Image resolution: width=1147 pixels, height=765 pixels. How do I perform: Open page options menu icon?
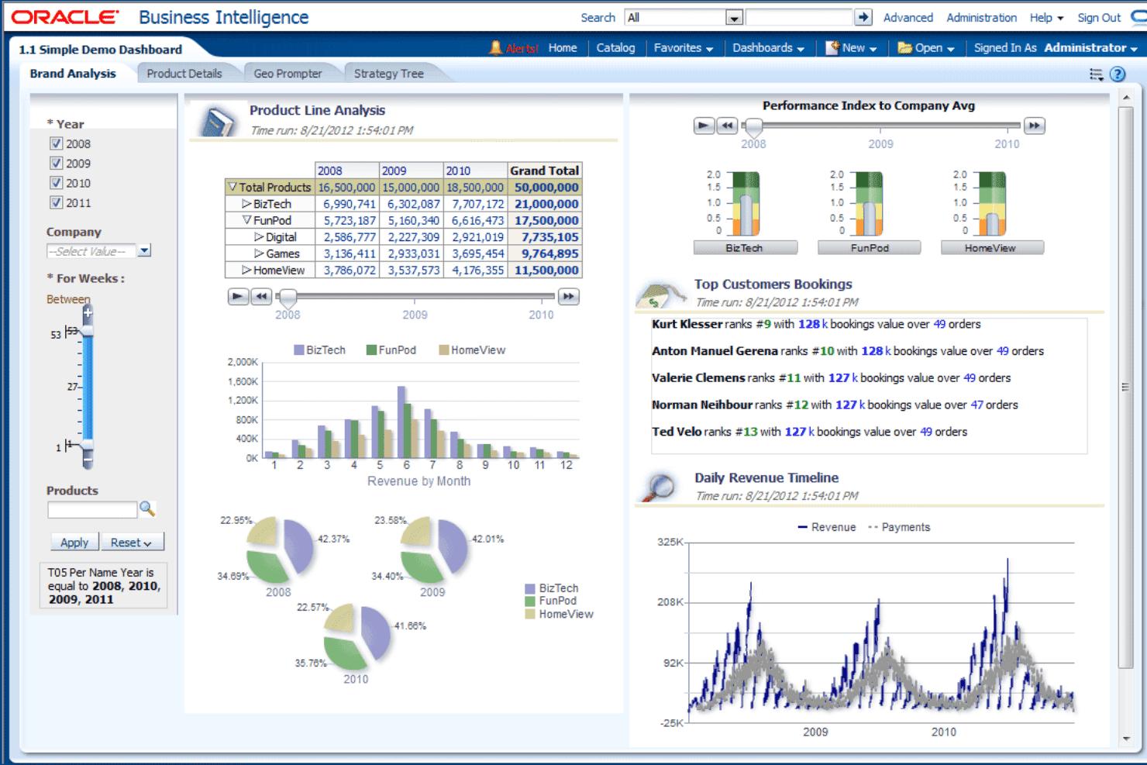[x=1096, y=74]
